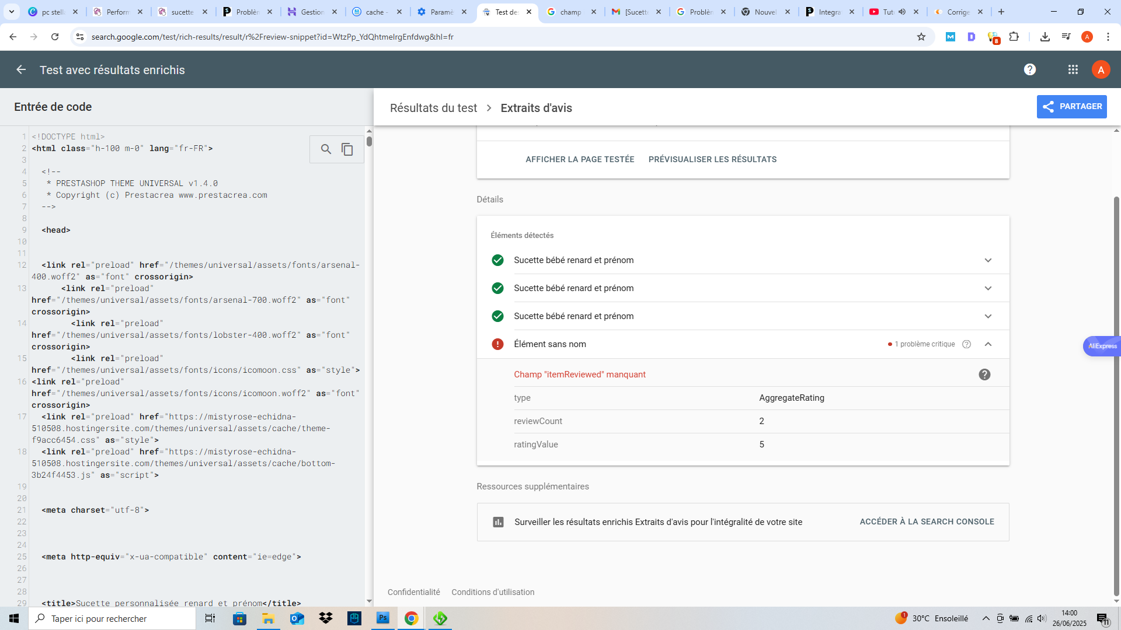Click the 'reviewCount' row label
Screen dimensions: 1121x630
[538, 421]
